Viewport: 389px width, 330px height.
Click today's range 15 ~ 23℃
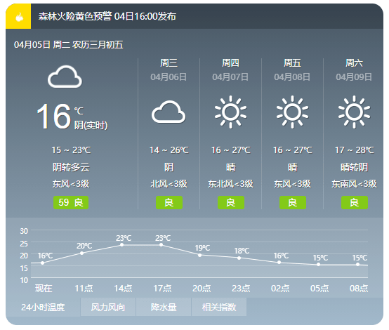coord(71,150)
